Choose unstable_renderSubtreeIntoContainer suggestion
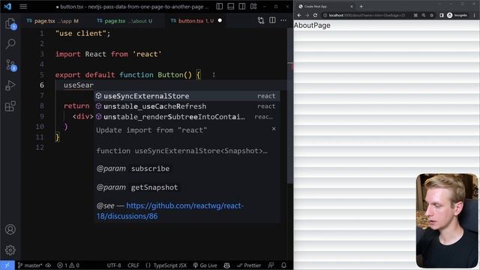Image resolution: width=480 pixels, height=270 pixels. click(187, 117)
